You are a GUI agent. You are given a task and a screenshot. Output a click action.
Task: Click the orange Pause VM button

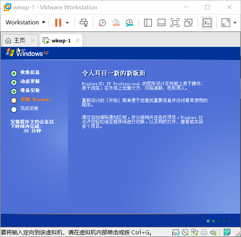[x=58, y=22]
